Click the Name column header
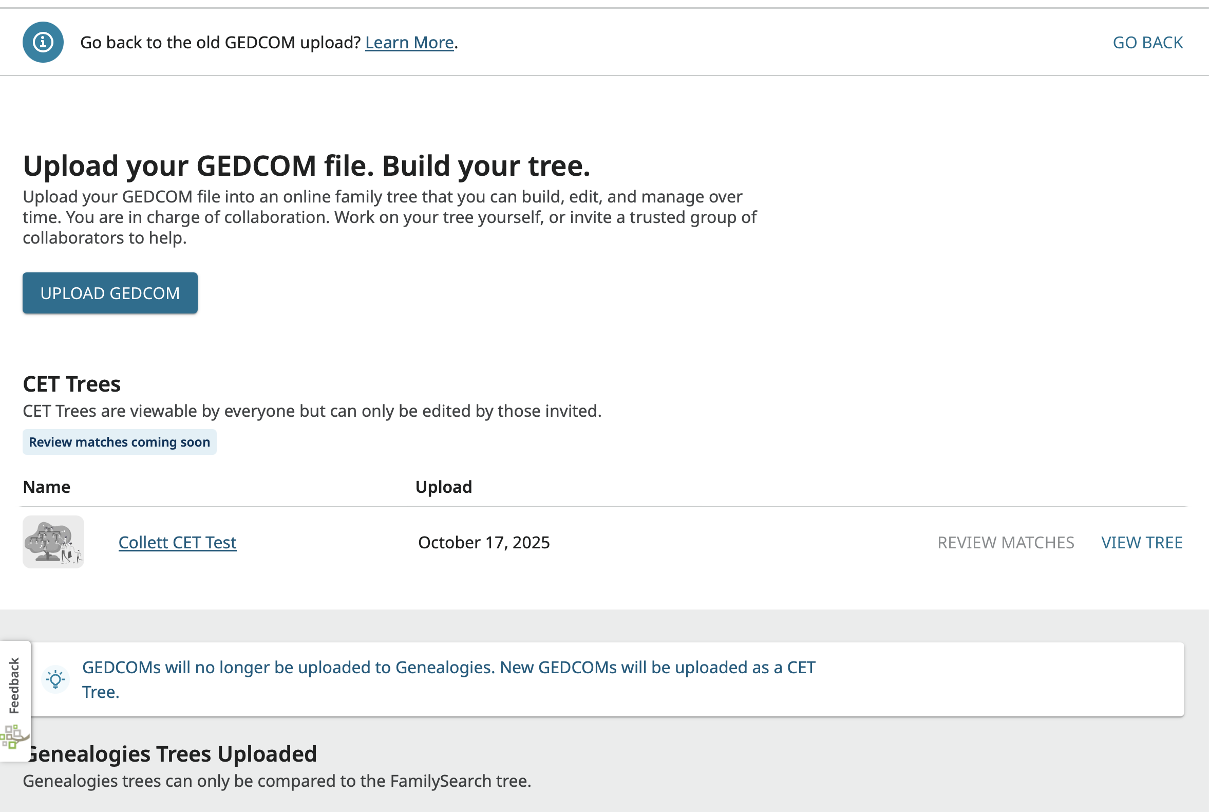This screenshot has height=812, width=1209. coord(47,487)
